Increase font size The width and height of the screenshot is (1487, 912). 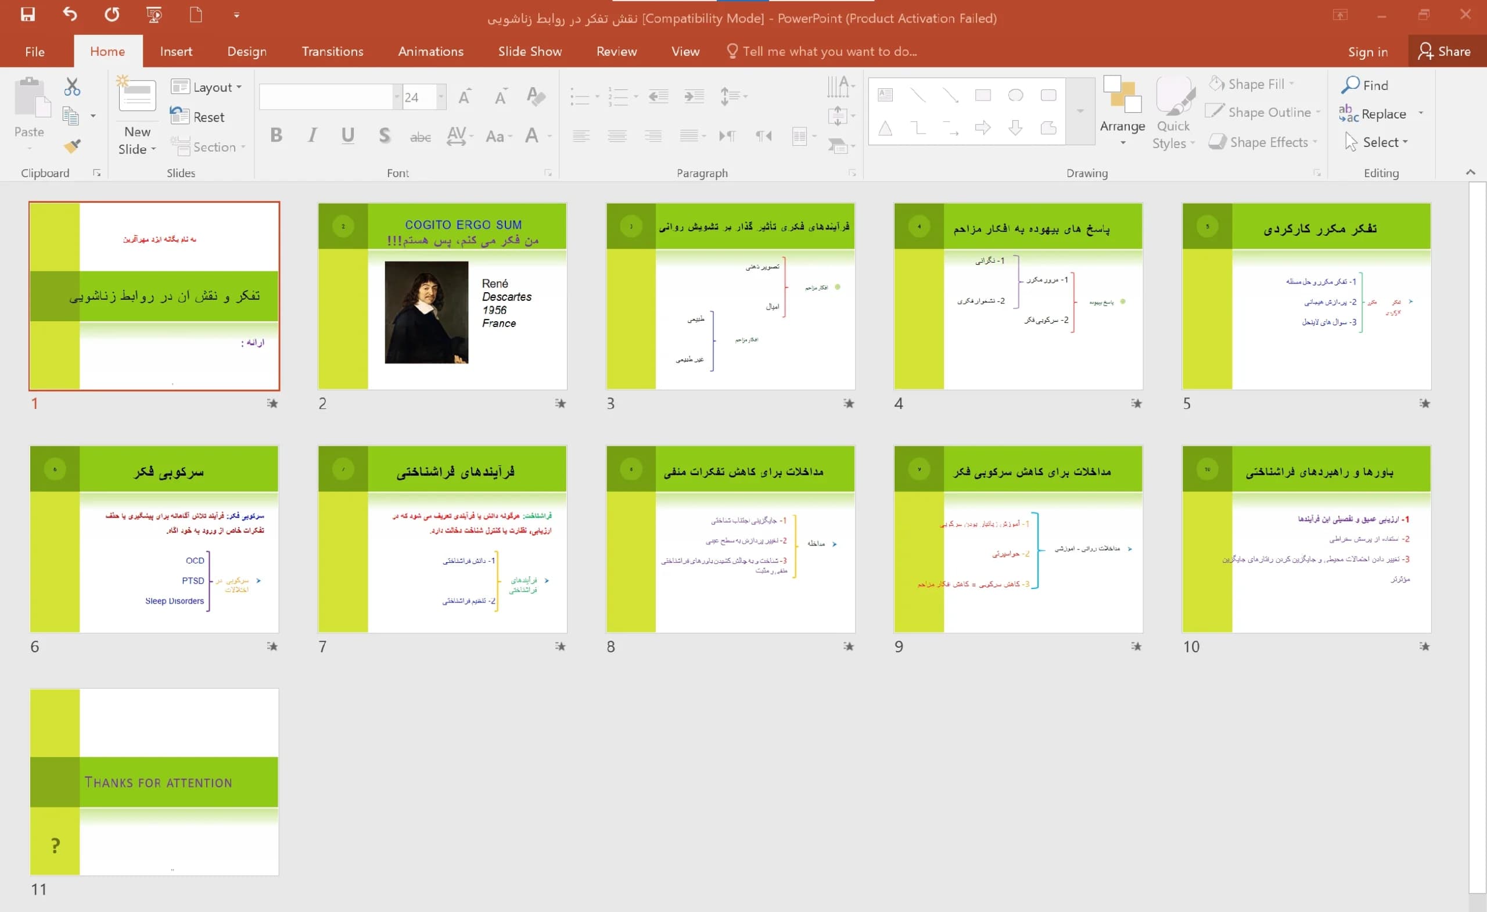pyautogui.click(x=464, y=96)
